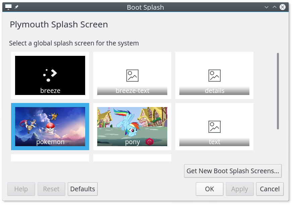Click 'Select a global splash screen' label
This screenshot has height=205, width=293.
pyautogui.click(x=74, y=43)
